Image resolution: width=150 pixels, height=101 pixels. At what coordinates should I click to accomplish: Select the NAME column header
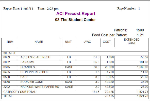[x=39, y=42]
